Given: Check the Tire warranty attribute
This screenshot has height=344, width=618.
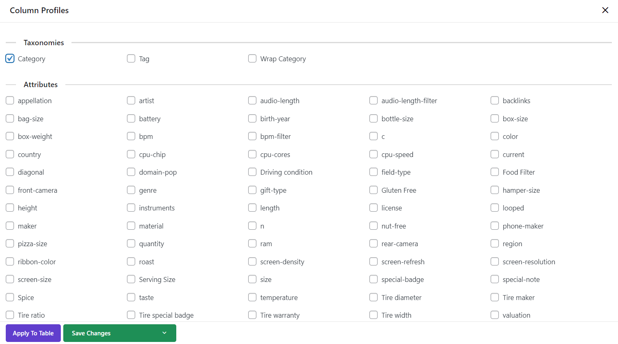Looking at the screenshot, I should pyautogui.click(x=252, y=315).
